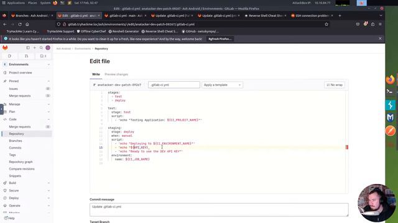Open Help at the sidebar bottom
398x223 pixels.
point(10,218)
